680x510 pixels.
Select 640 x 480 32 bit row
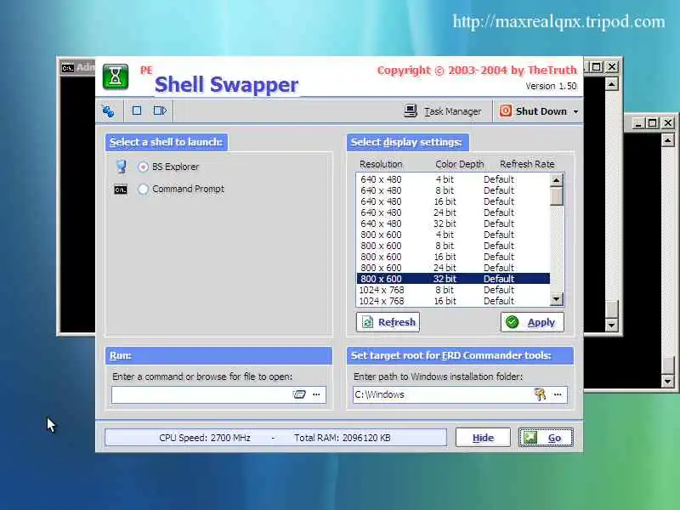(453, 224)
